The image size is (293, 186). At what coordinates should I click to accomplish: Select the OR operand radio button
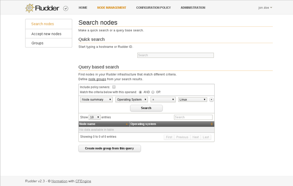click(153, 92)
